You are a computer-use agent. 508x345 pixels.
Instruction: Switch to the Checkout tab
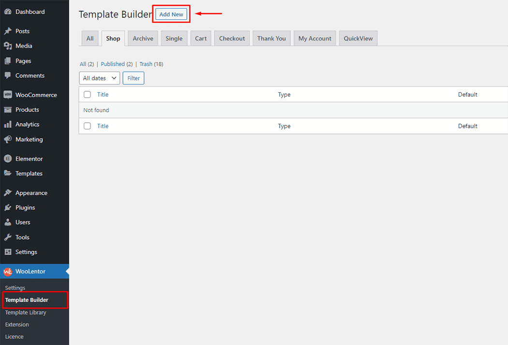[x=232, y=39]
